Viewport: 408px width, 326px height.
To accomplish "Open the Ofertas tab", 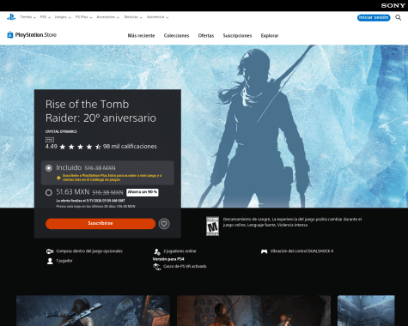I will click(206, 36).
